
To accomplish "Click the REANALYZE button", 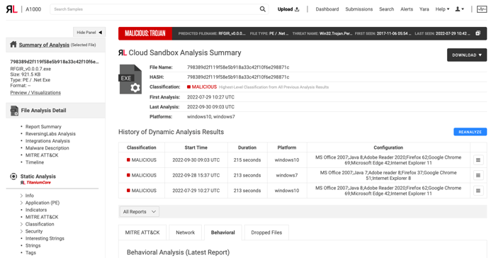I will pyautogui.click(x=470, y=132).
